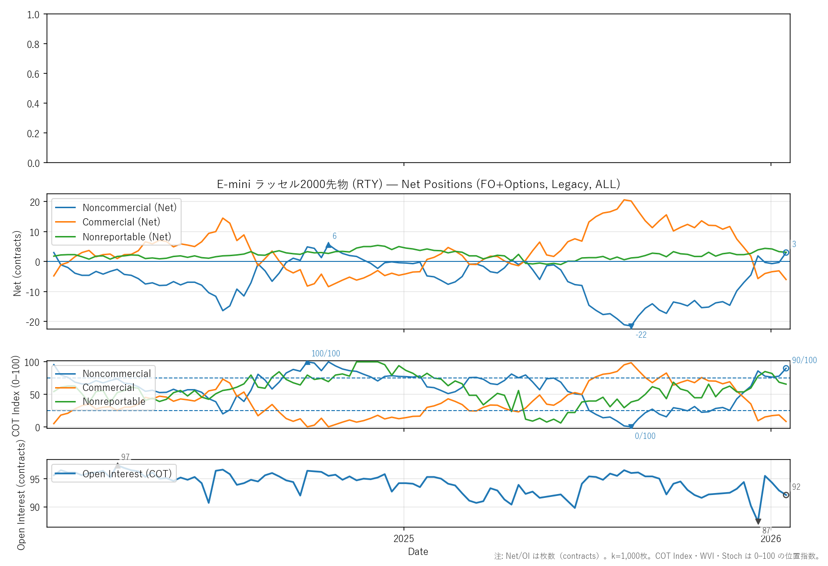Click the E-mini RTY Net Positions chart title
This screenshot has width=828, height=566.
point(418,184)
